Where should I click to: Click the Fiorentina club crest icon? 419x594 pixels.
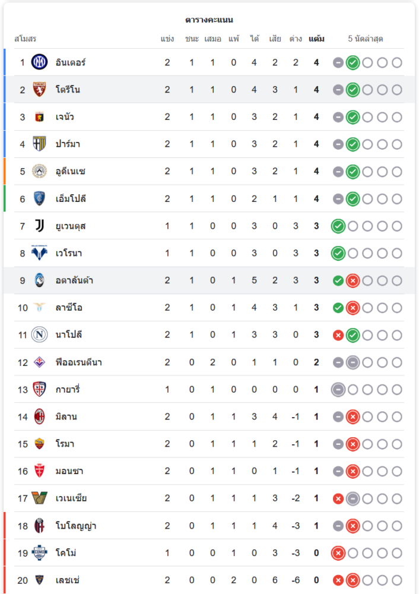point(39,362)
